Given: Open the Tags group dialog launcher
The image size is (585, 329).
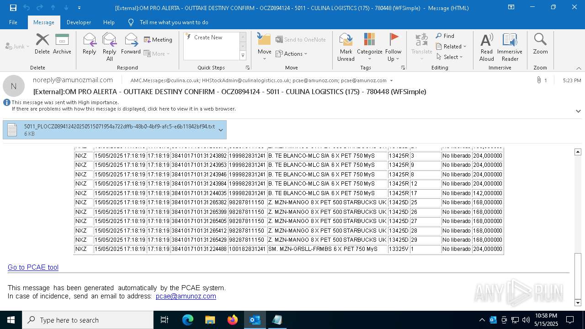Looking at the screenshot, I should tap(403, 68).
